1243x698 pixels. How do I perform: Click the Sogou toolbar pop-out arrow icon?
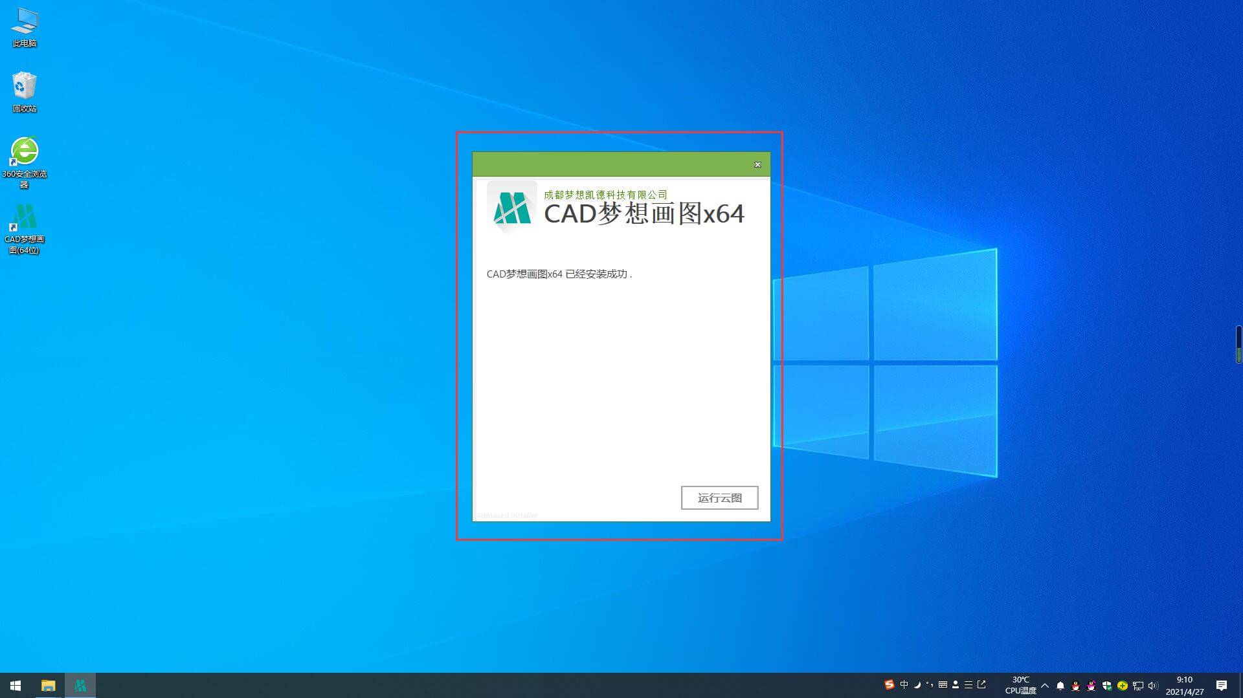point(981,684)
